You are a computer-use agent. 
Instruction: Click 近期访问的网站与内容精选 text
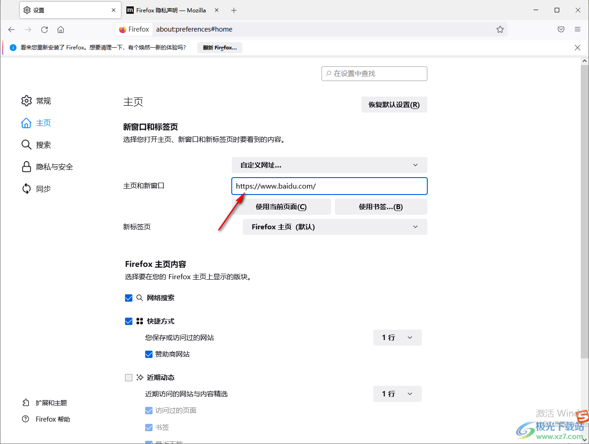186,394
